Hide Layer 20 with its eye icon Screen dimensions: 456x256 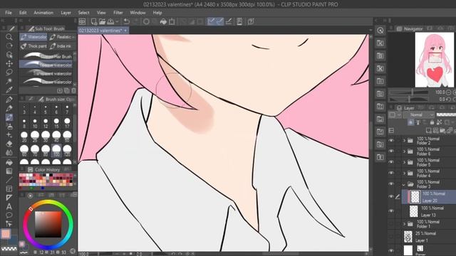pyautogui.click(x=391, y=196)
